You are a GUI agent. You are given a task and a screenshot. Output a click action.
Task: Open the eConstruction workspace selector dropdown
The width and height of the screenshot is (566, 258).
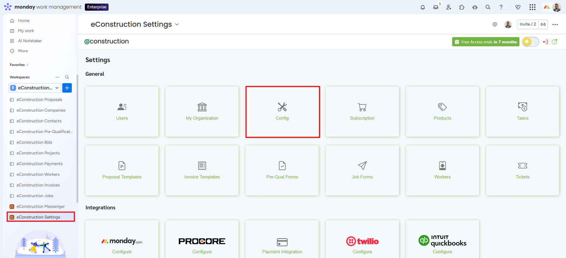click(x=35, y=88)
